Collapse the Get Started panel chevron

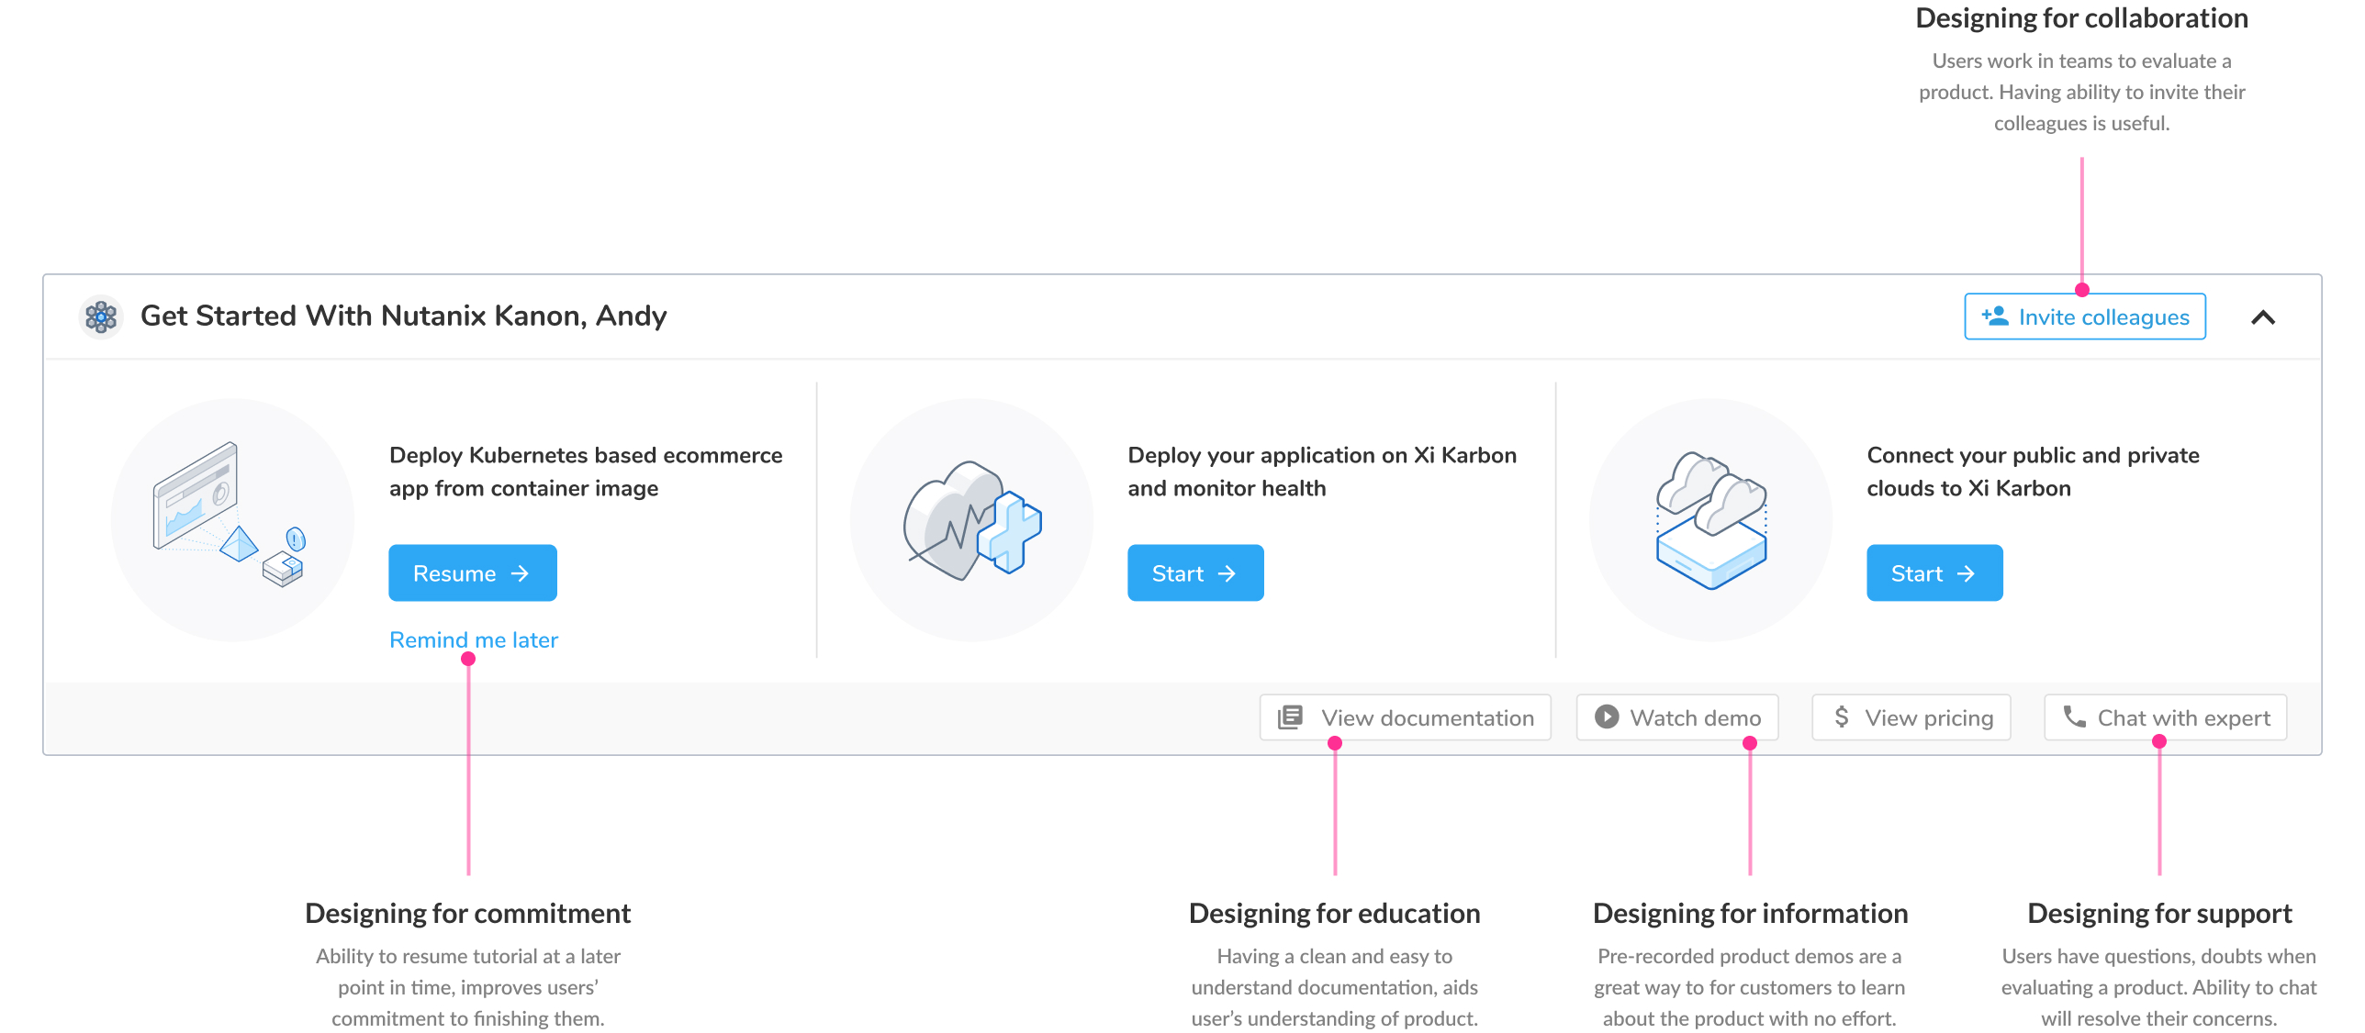[x=2263, y=317]
